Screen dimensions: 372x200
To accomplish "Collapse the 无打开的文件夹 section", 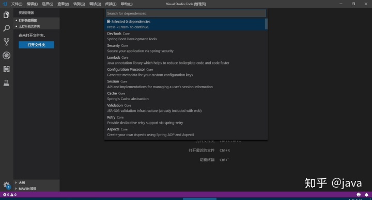I will click(x=36, y=26).
